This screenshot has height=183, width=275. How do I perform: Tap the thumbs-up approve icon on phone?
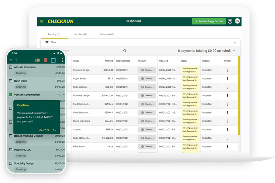pyautogui.click(x=37, y=60)
